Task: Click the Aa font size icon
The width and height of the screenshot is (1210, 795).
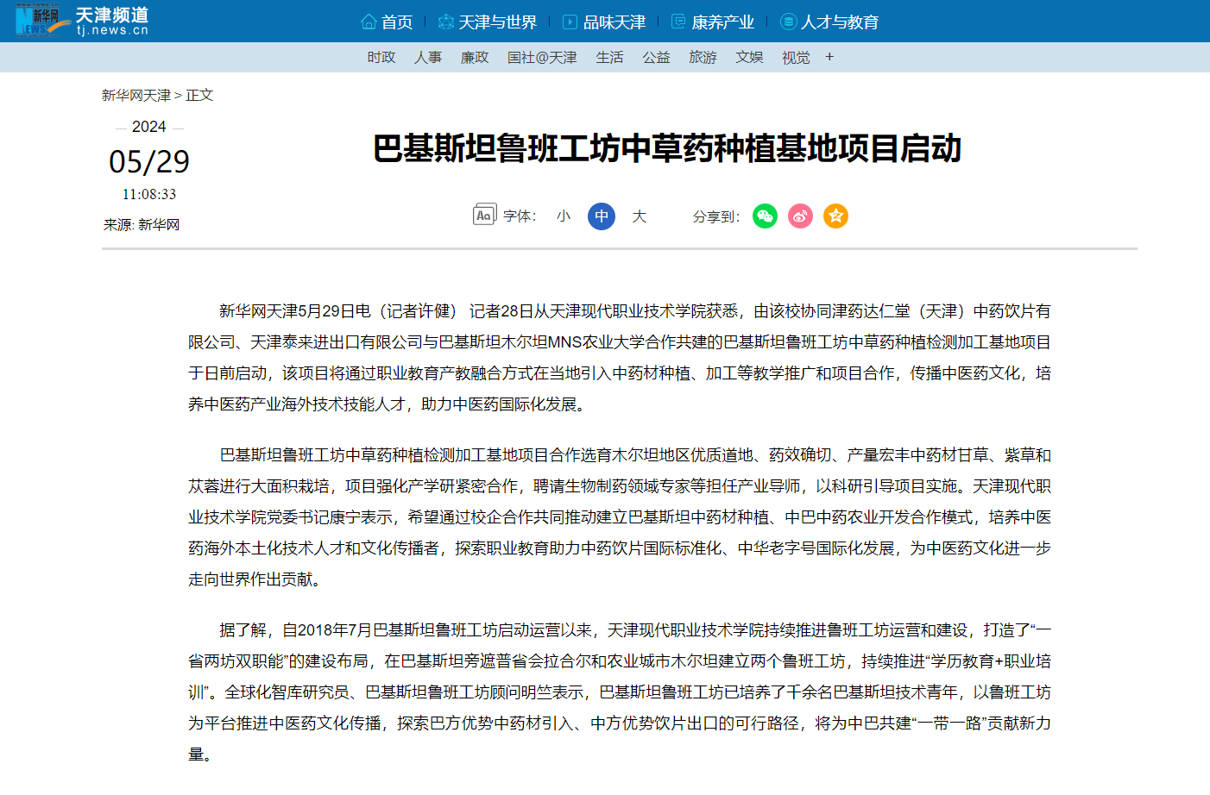Action: [x=484, y=216]
